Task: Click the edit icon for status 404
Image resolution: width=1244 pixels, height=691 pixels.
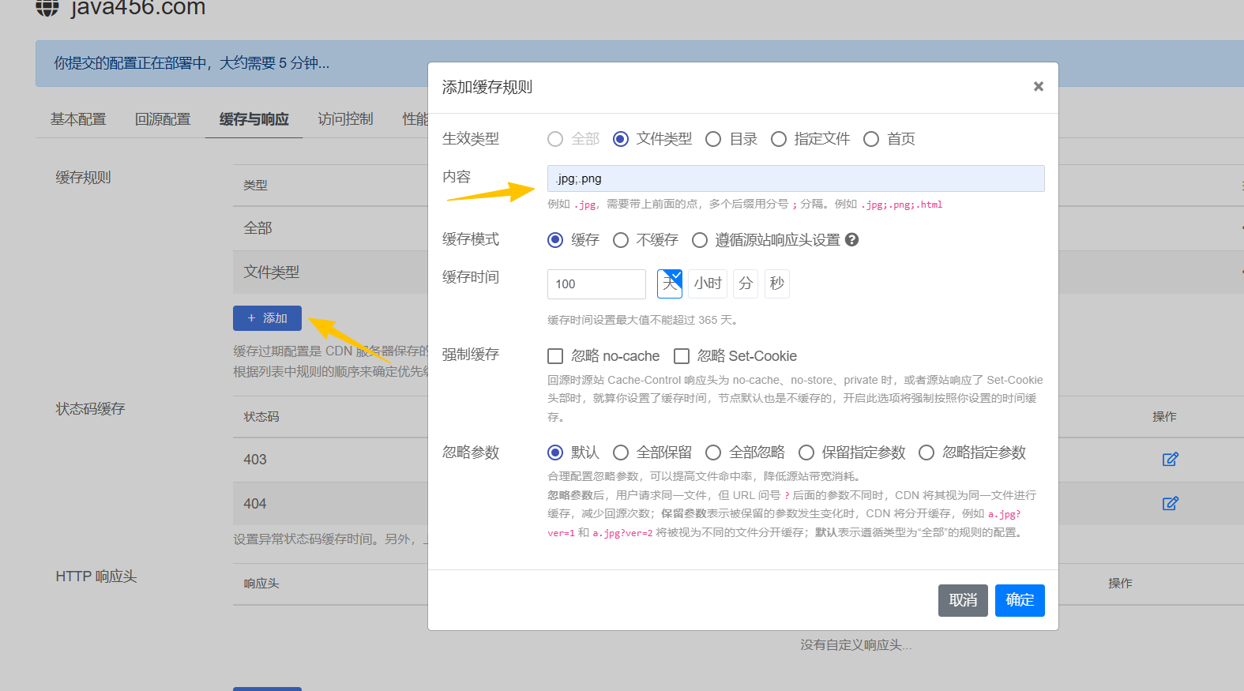Action: [1170, 503]
